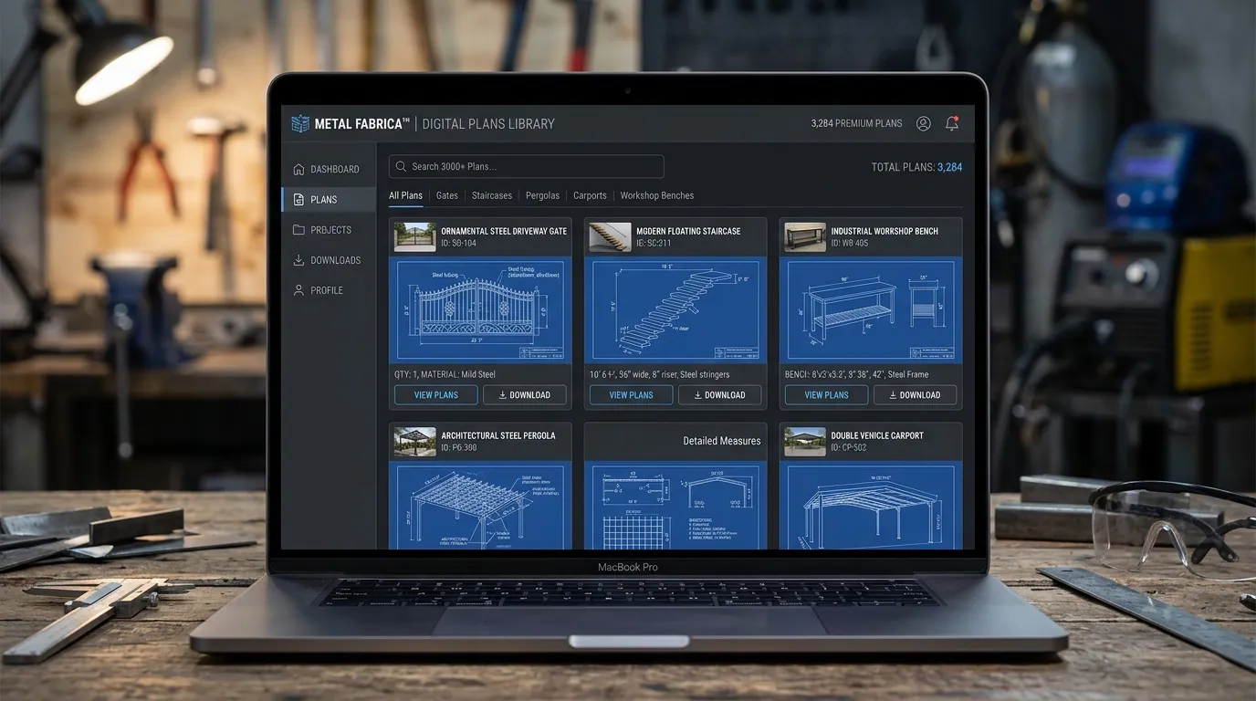The height and width of the screenshot is (701, 1256).
Task: Open the Profile sidebar item
Action: pyautogui.click(x=329, y=290)
